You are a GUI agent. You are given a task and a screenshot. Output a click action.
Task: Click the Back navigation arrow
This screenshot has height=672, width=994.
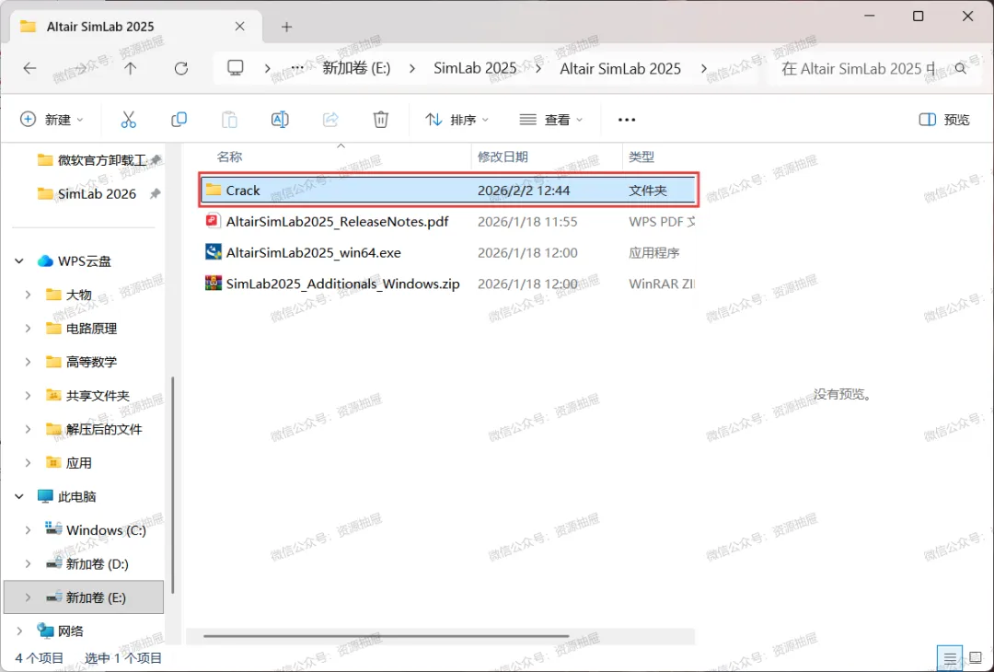(29, 68)
